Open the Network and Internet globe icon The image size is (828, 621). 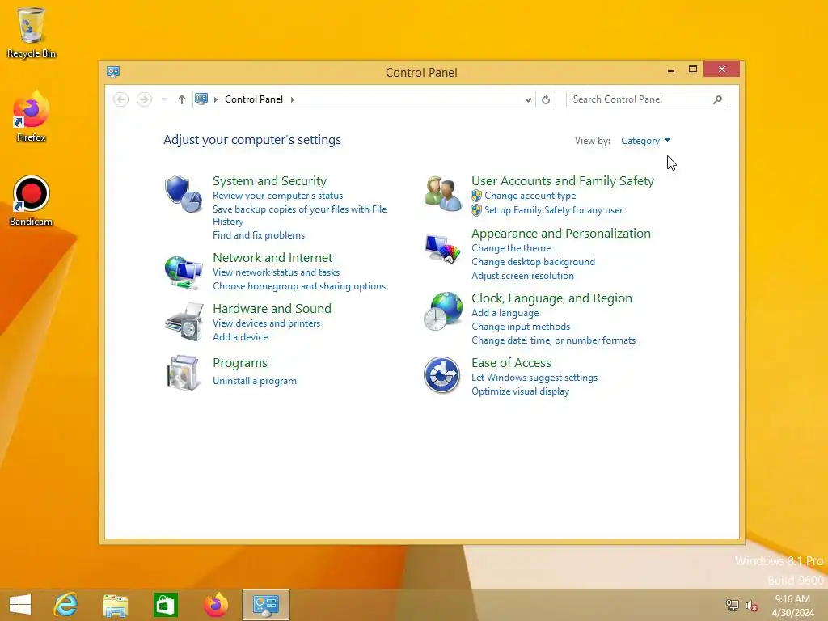184,272
